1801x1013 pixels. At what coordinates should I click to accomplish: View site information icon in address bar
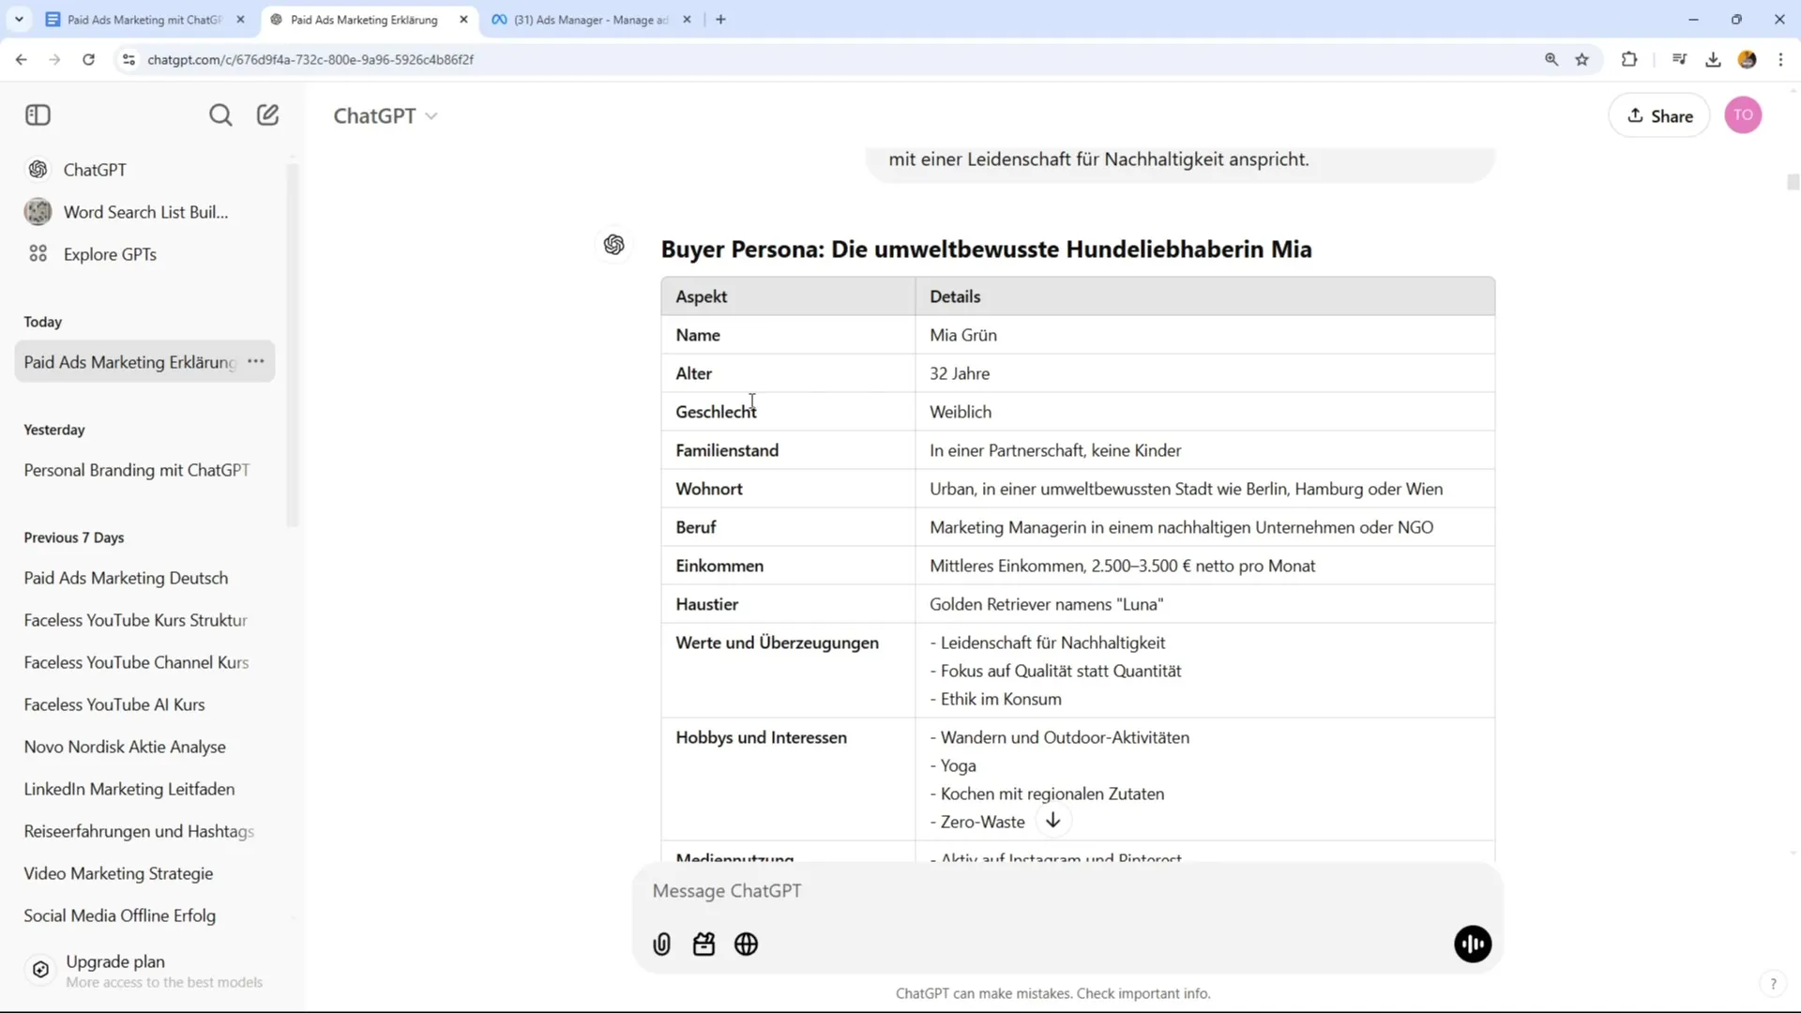[129, 59]
